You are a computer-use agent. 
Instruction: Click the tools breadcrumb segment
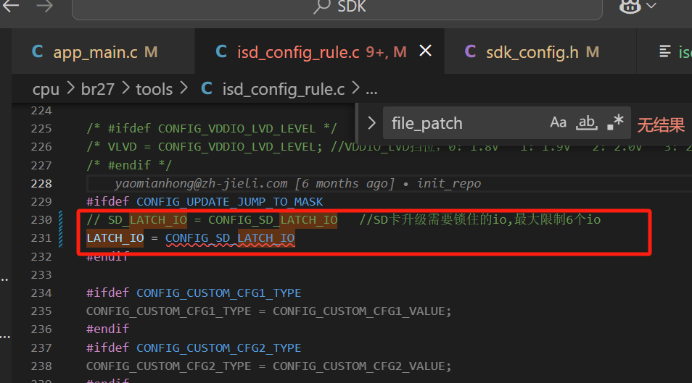coord(154,90)
